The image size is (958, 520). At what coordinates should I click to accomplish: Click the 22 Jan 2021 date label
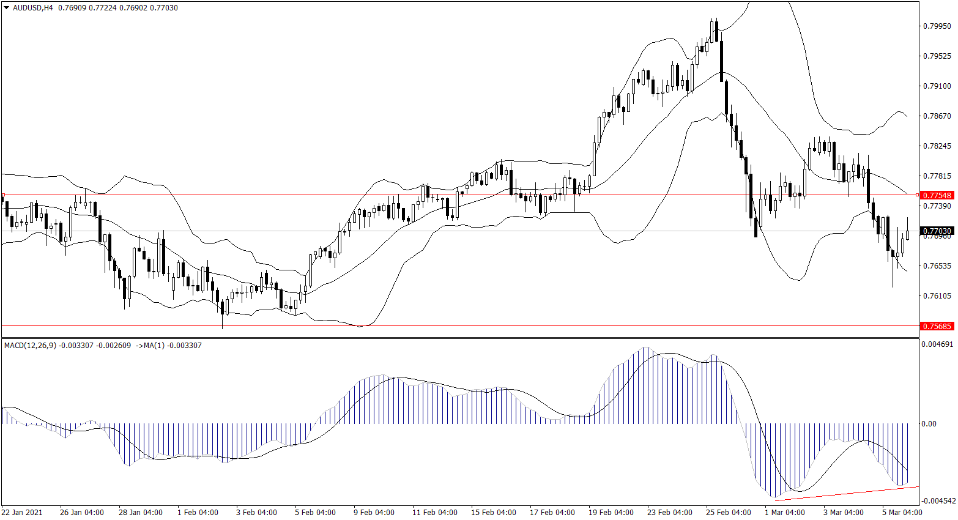22,512
